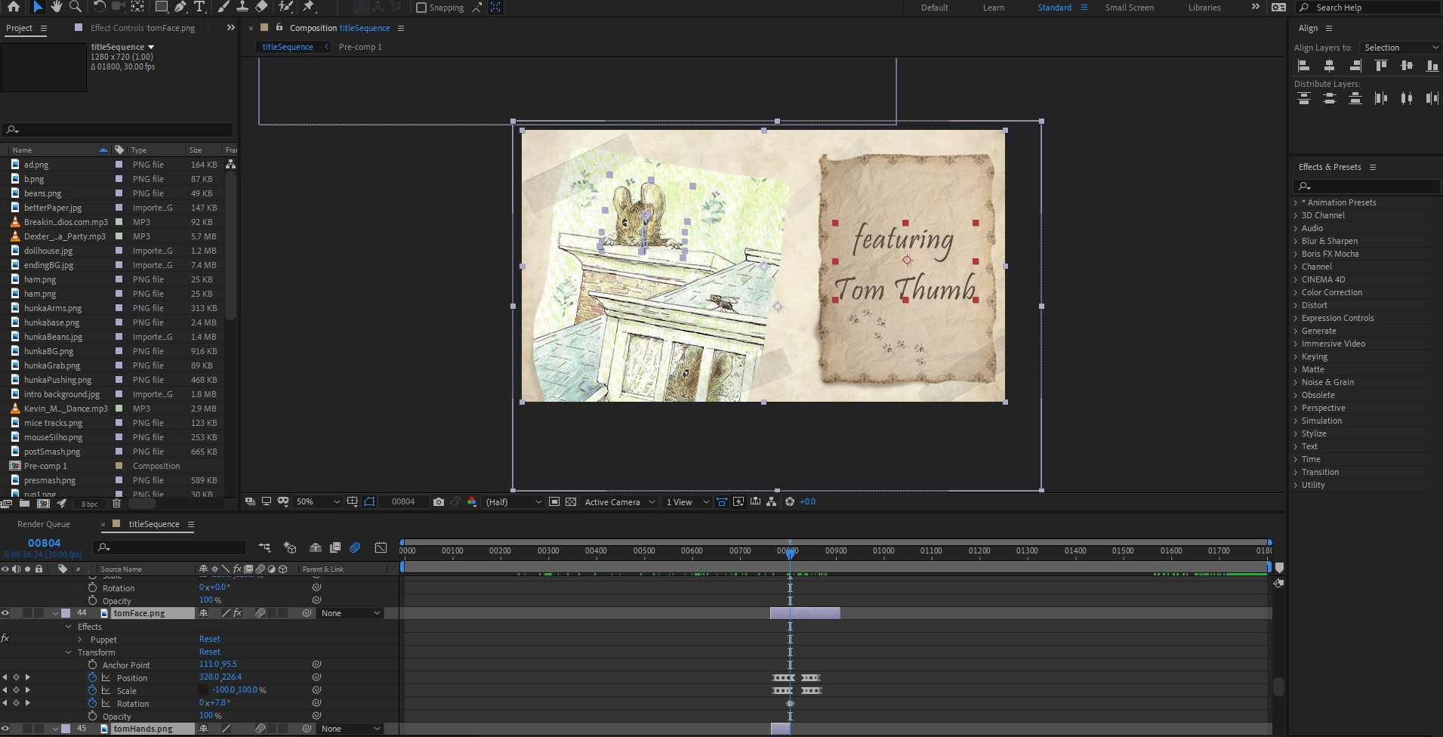Open the Graph Editor in the timeline
1443x737 pixels.
pyautogui.click(x=381, y=547)
